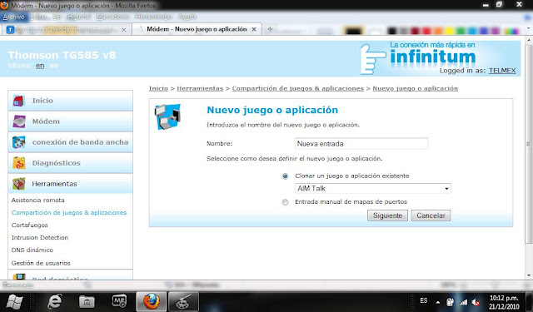Open the Libraries folder from the taskbar
This screenshot has width=533, height=312.
(x=87, y=301)
